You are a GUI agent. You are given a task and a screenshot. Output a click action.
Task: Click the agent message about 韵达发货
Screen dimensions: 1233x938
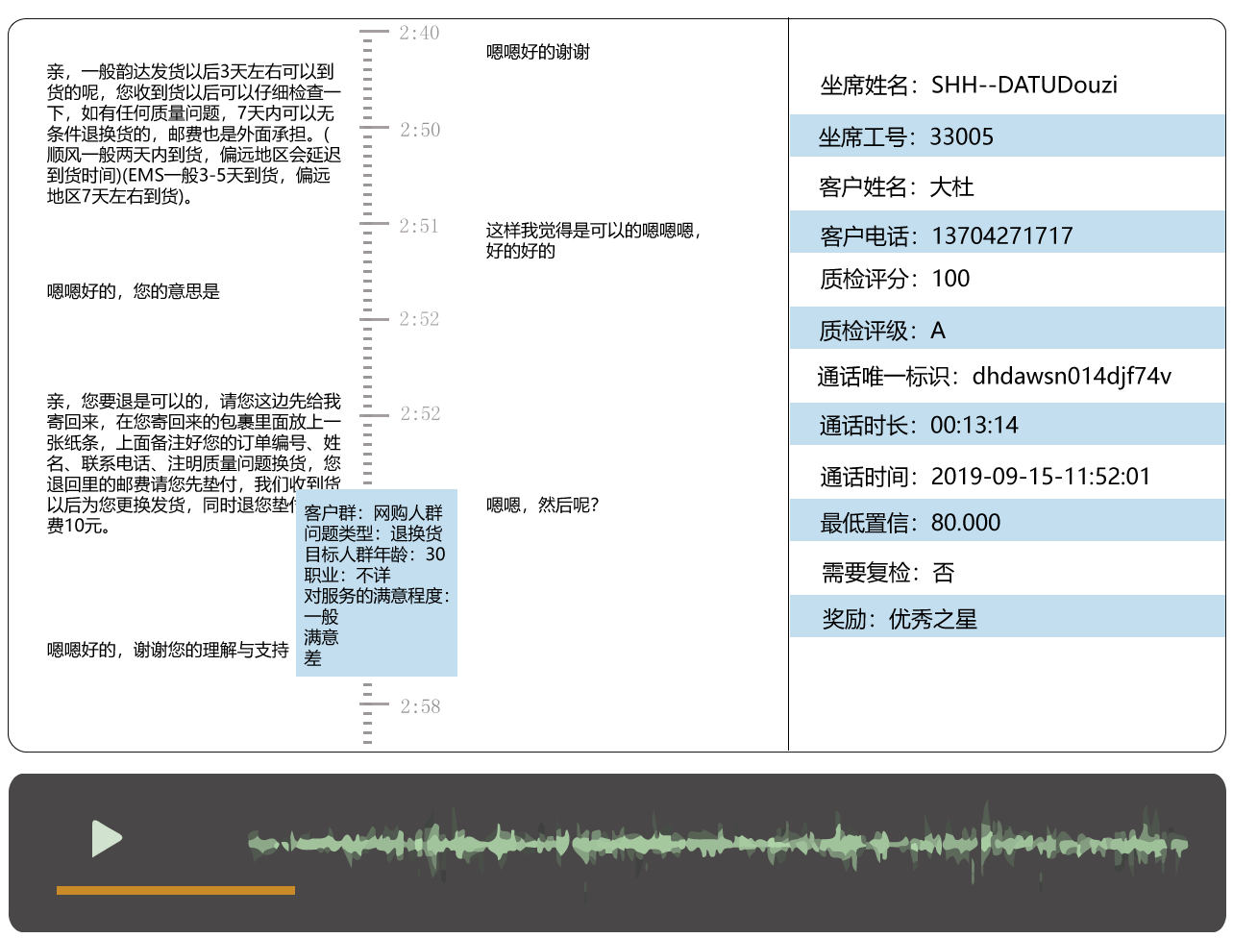pos(193,134)
